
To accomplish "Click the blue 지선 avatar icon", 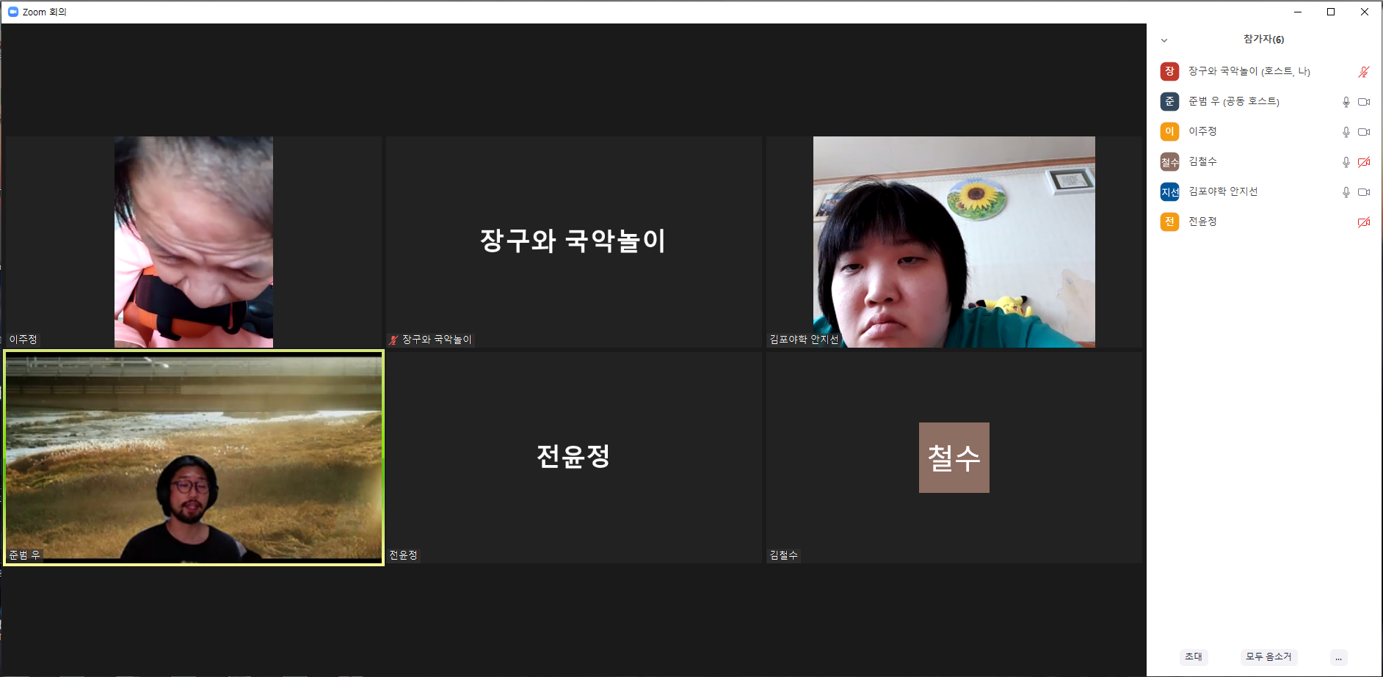I will pyautogui.click(x=1169, y=191).
